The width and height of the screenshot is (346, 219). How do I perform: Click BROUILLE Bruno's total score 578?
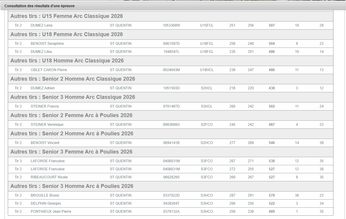(x=272, y=195)
